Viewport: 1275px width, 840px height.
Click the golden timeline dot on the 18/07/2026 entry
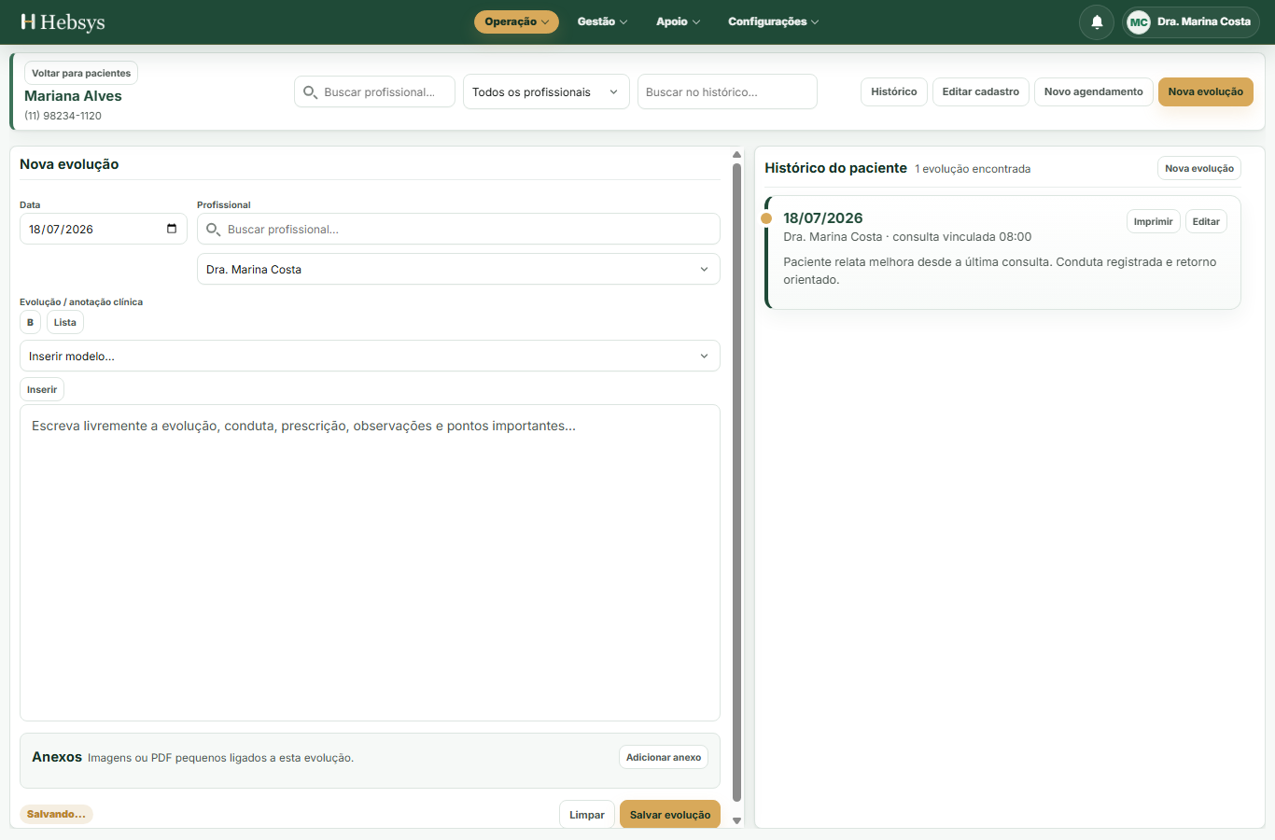tap(766, 218)
